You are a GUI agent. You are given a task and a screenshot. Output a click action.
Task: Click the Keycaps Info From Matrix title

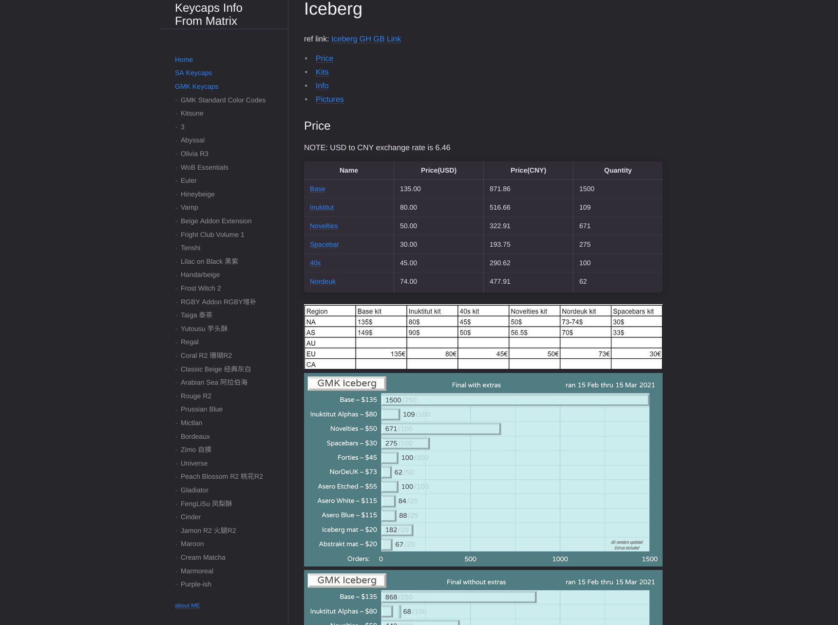pyautogui.click(x=209, y=15)
